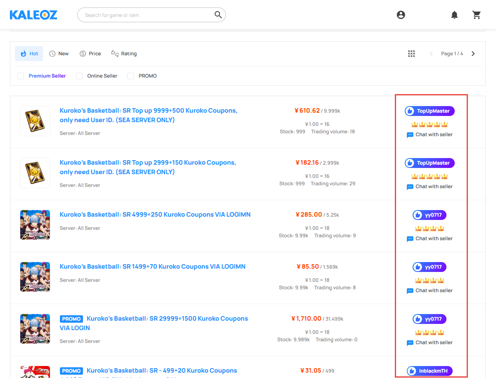This screenshot has height=378, width=496.
Task: Click price ¥285.00
Action: (309, 215)
